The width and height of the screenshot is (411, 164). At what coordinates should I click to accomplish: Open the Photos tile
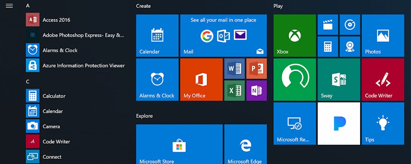pos(383,35)
